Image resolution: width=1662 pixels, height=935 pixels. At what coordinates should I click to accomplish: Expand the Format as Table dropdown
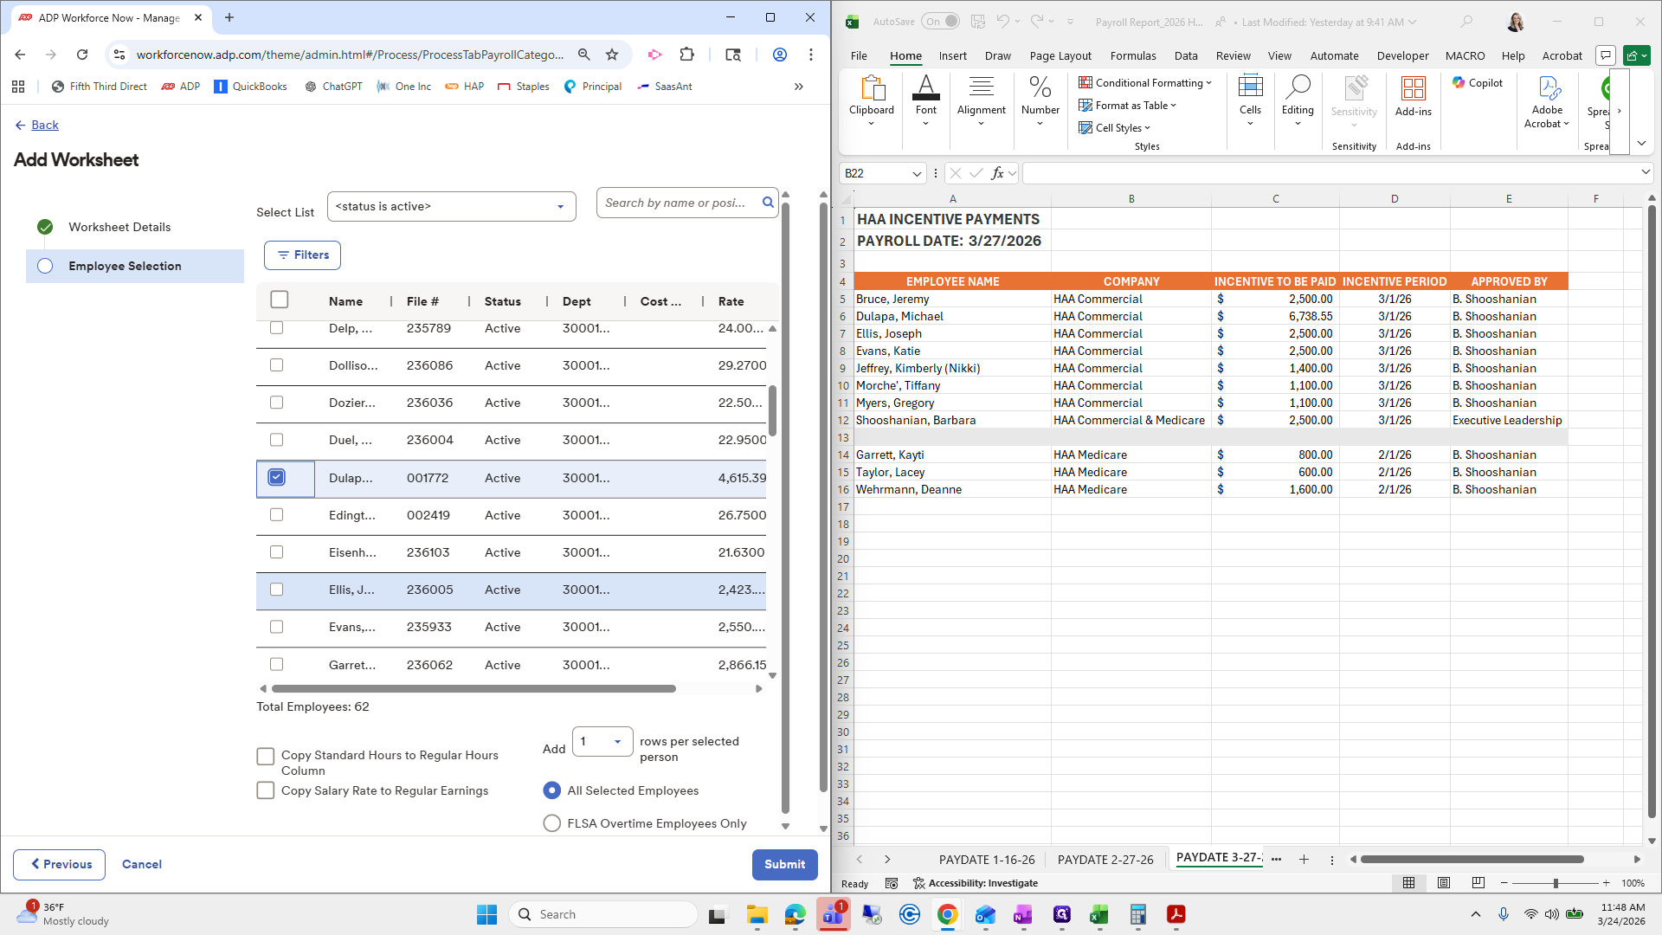click(1173, 106)
